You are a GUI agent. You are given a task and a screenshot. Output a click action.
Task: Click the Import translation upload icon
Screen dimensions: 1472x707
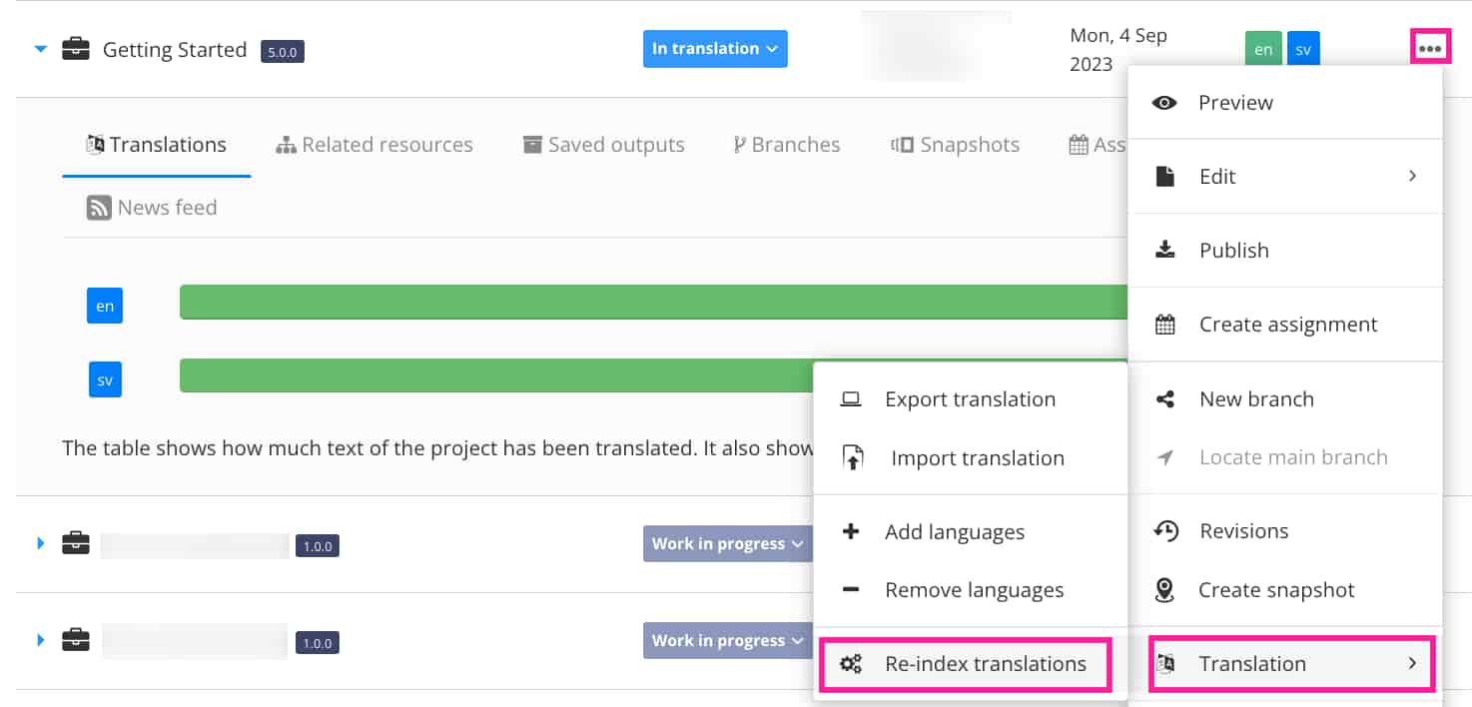click(850, 457)
